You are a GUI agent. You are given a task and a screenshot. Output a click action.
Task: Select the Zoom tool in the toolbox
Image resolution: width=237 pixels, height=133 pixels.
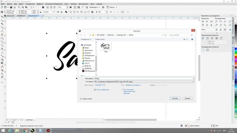2,27
